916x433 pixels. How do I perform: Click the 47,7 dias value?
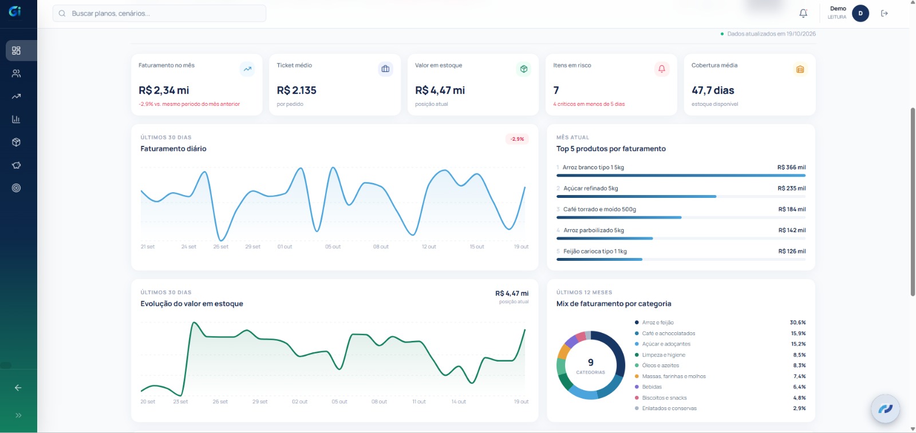(x=713, y=90)
